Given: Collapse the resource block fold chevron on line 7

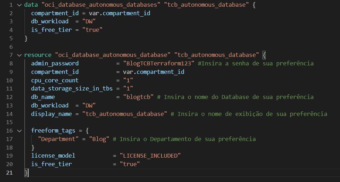Looking at the screenshot, I should 19,55.
